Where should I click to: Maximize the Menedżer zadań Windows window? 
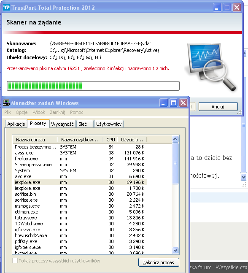point(173,103)
